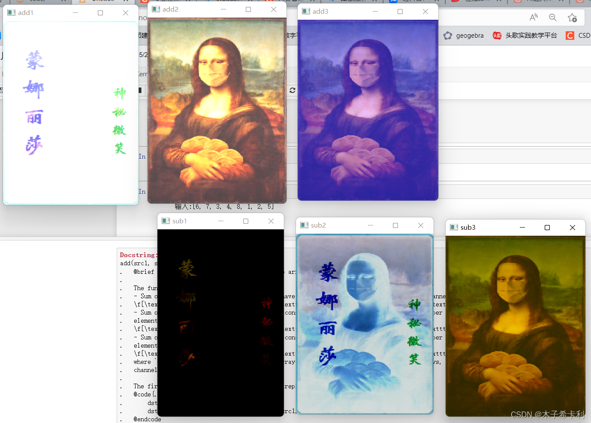Minimize the add1 window

coord(75,13)
